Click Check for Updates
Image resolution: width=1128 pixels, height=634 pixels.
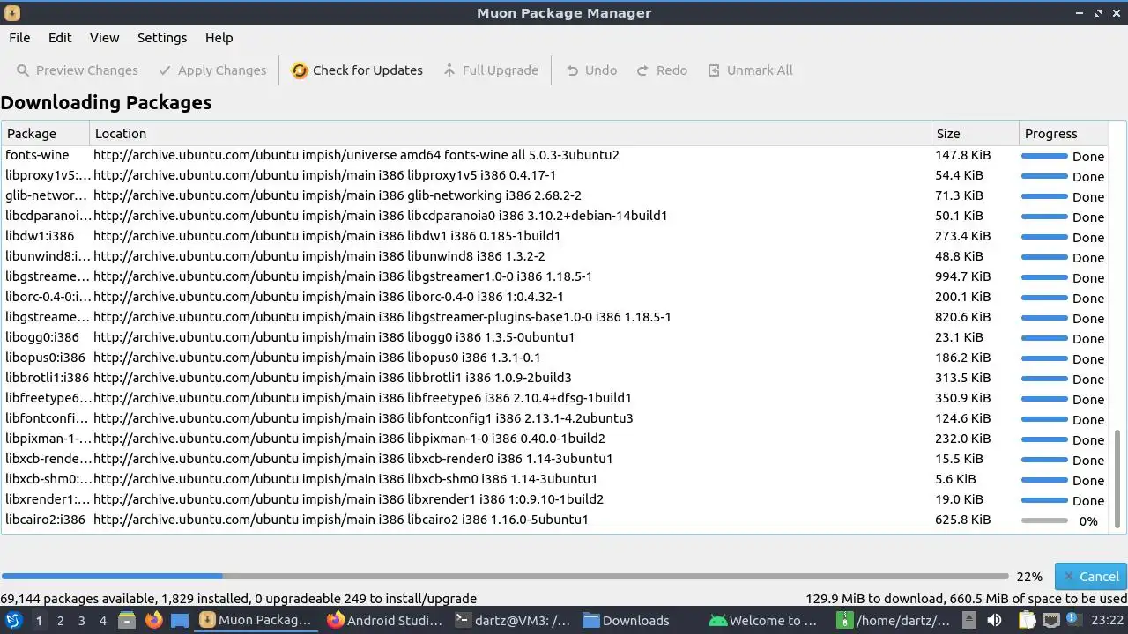357,70
